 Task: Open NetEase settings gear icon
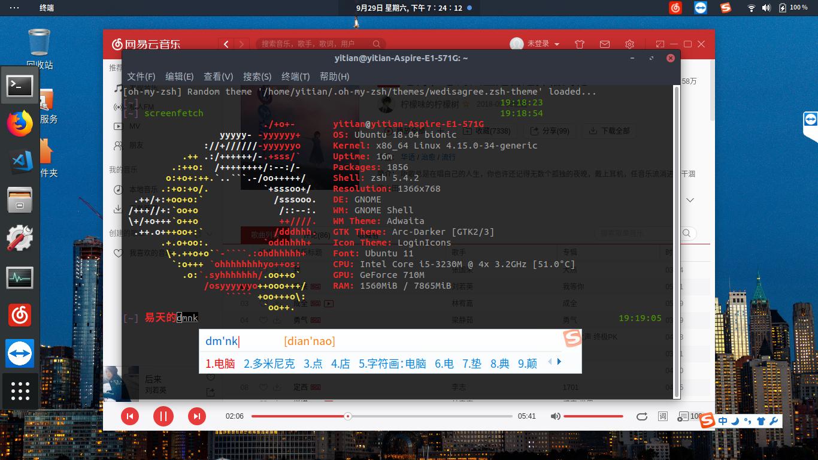[629, 44]
